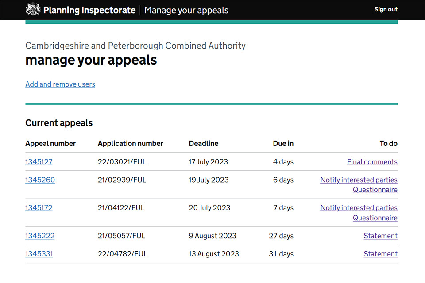The height and width of the screenshot is (283, 425).
Task: Open Questionnaire for appeal 1345172
Action: coord(375,218)
